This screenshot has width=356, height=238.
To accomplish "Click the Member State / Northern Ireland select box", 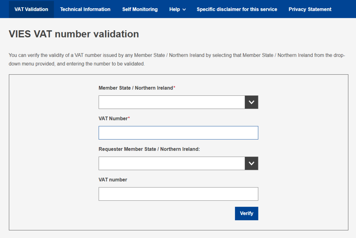I will click(x=171, y=102).
